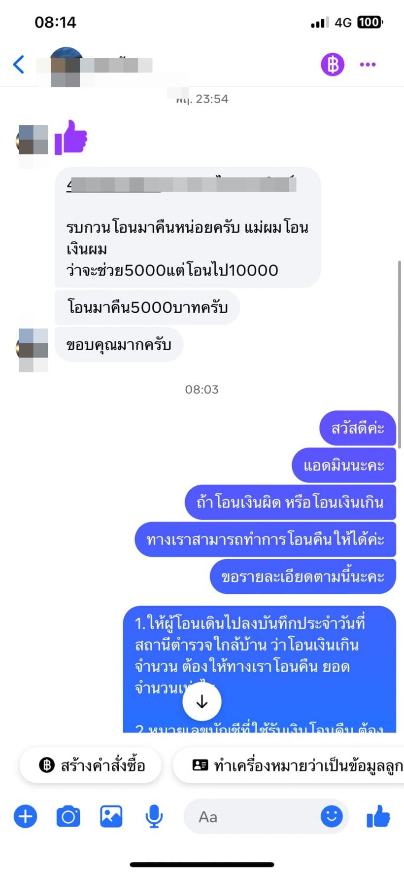The image size is (404, 875).
Task: Click the chat scrollbar on right edge
Action: [x=400, y=354]
